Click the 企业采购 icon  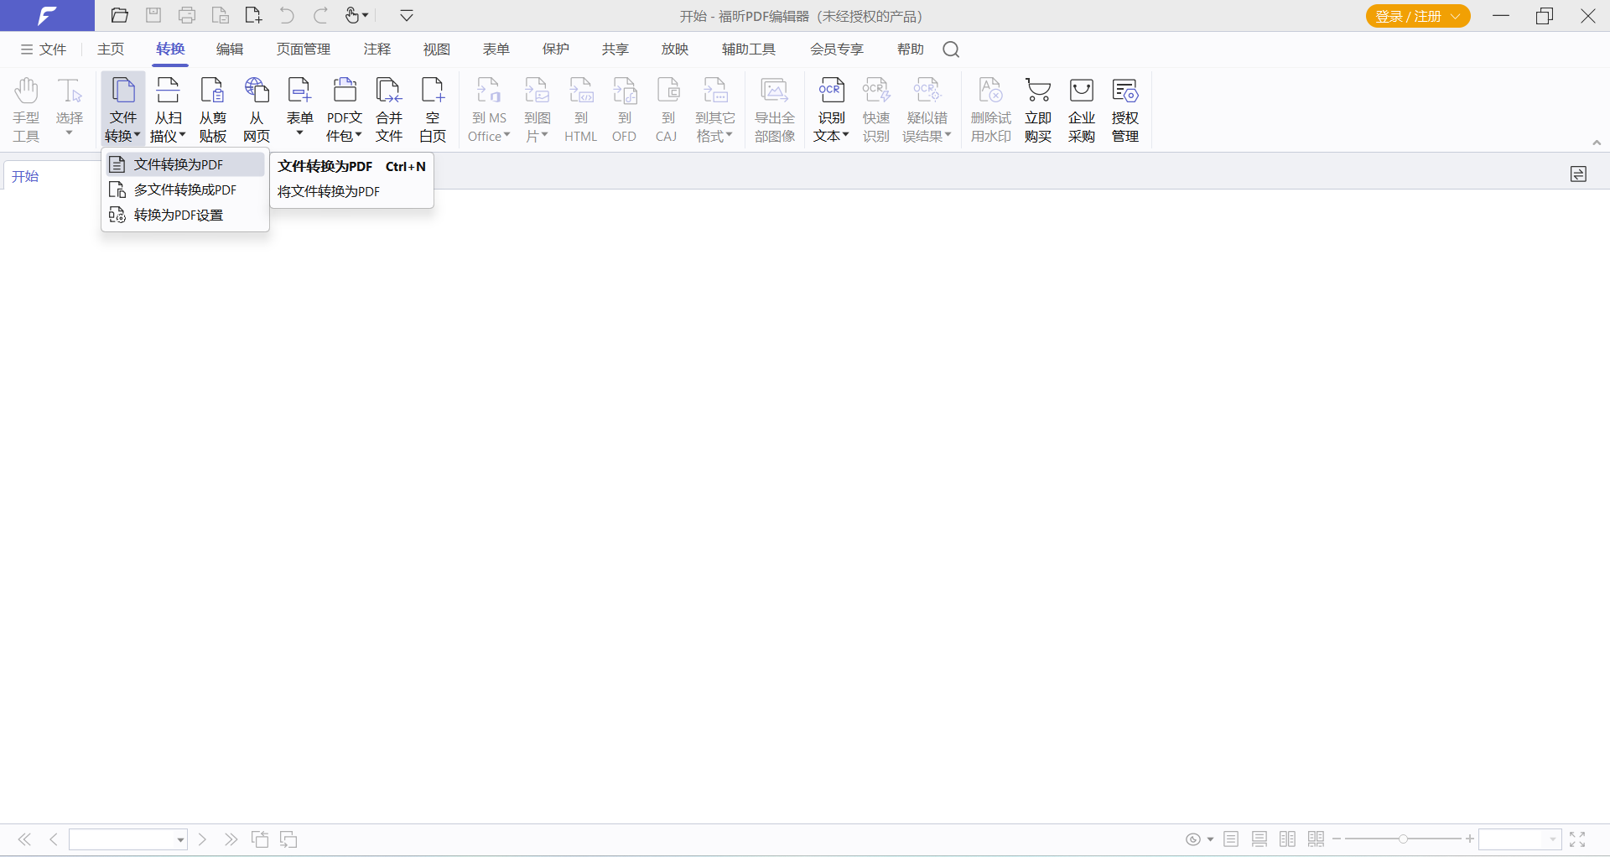coord(1082,110)
